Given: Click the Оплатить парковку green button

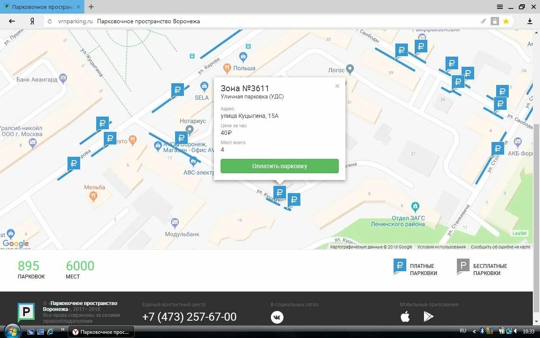Looking at the screenshot, I should point(280,166).
